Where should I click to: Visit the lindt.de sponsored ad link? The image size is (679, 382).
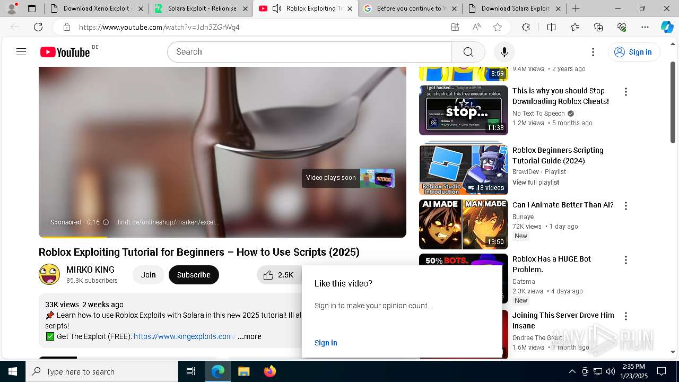tap(169, 222)
